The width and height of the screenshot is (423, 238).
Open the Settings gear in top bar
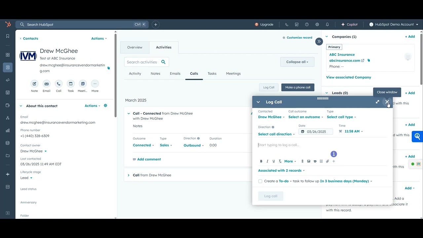317,24
